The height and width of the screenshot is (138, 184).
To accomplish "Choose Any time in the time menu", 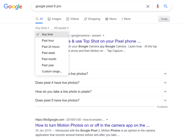I will (x=52, y=34).
